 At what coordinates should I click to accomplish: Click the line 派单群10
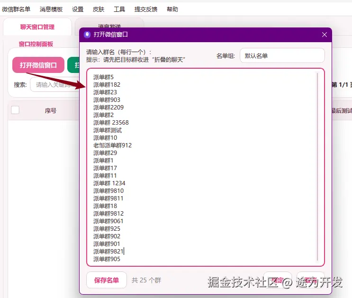105,138
